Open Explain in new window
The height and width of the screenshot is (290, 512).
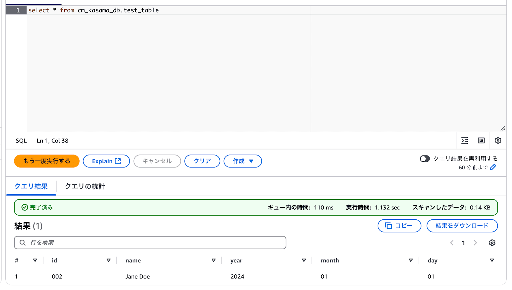106,161
